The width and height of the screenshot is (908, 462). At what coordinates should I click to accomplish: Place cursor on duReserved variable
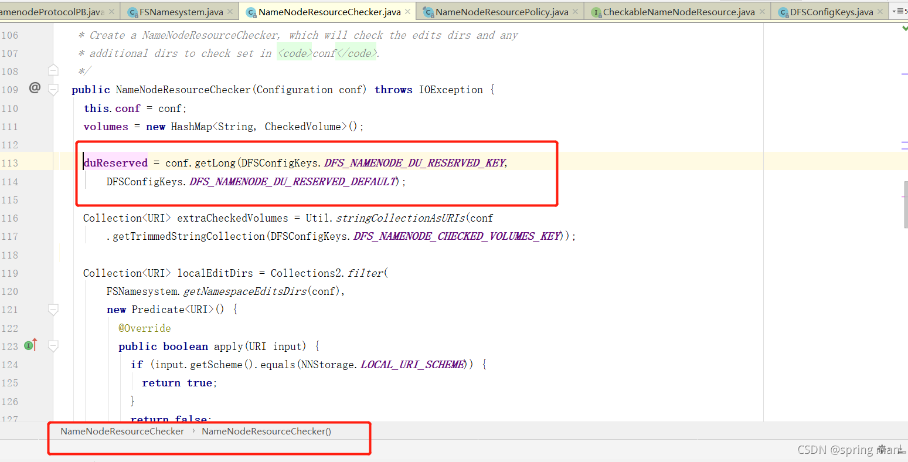point(115,163)
